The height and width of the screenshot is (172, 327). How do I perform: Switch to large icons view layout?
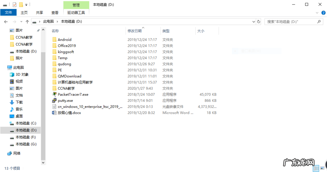pyautogui.click(x=322, y=168)
